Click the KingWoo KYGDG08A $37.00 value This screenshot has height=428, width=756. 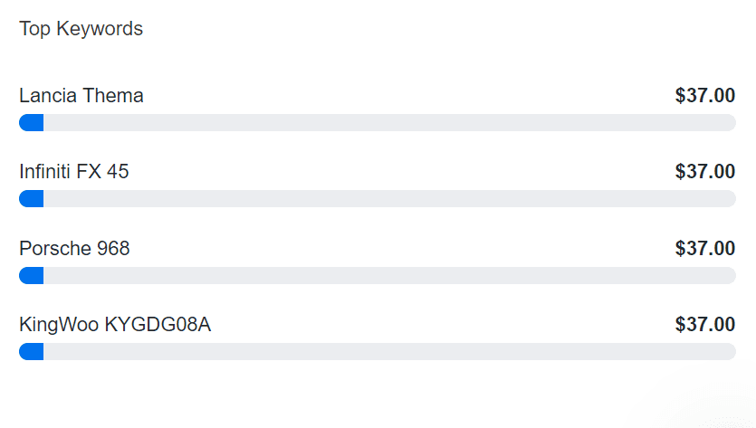pos(704,324)
